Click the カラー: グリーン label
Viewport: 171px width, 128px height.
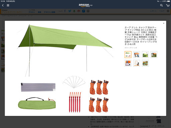point(131,48)
